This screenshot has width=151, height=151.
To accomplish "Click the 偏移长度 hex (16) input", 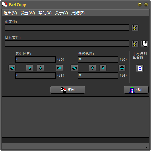I will [98, 75].
